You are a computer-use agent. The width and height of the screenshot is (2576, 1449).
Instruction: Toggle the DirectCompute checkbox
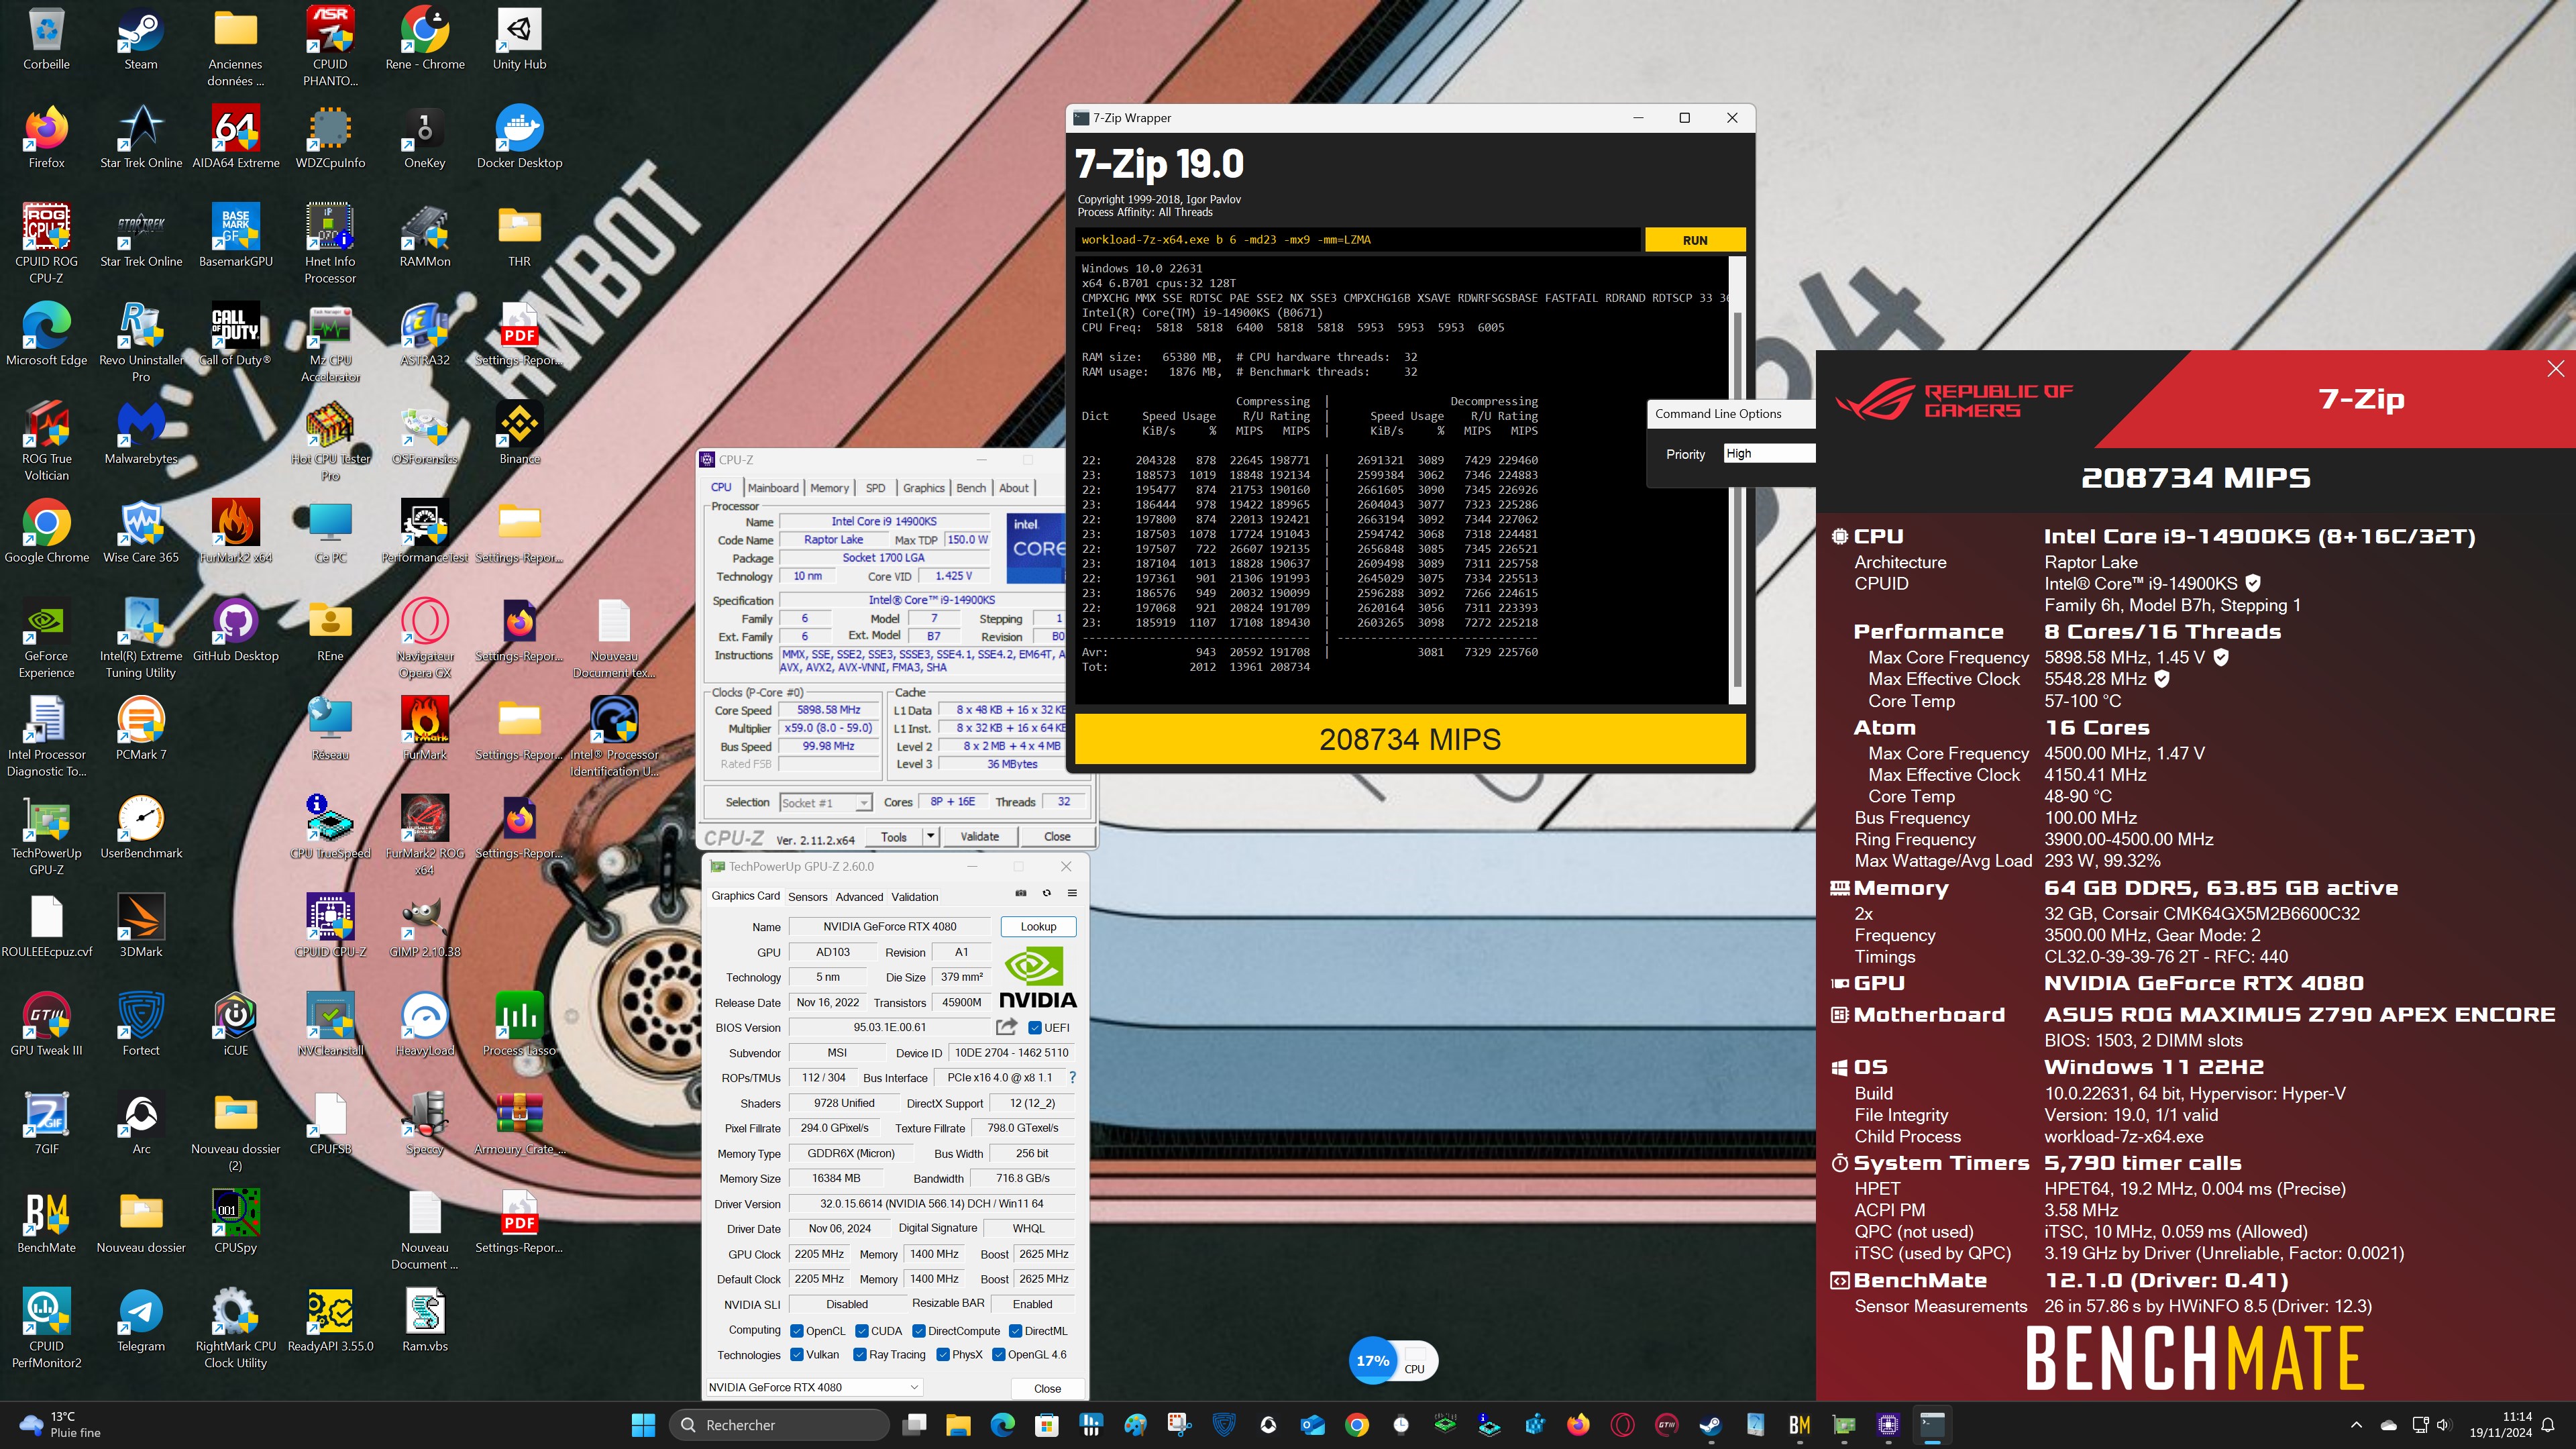(918, 1331)
